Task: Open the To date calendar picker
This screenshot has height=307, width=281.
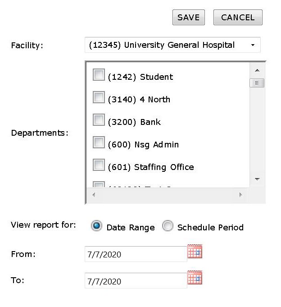Action: click(195, 278)
